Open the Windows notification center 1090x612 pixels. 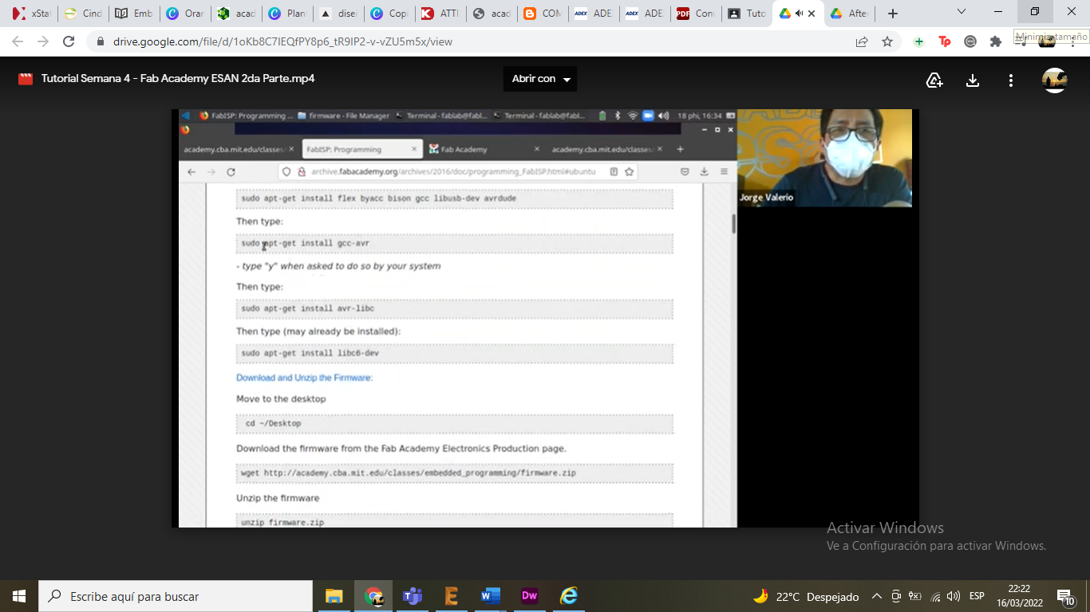pos(1066,596)
